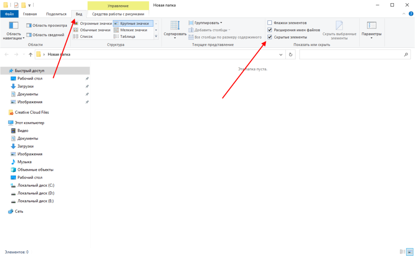Select Таблица layout
The width and height of the screenshot is (415, 256).
[124, 36]
